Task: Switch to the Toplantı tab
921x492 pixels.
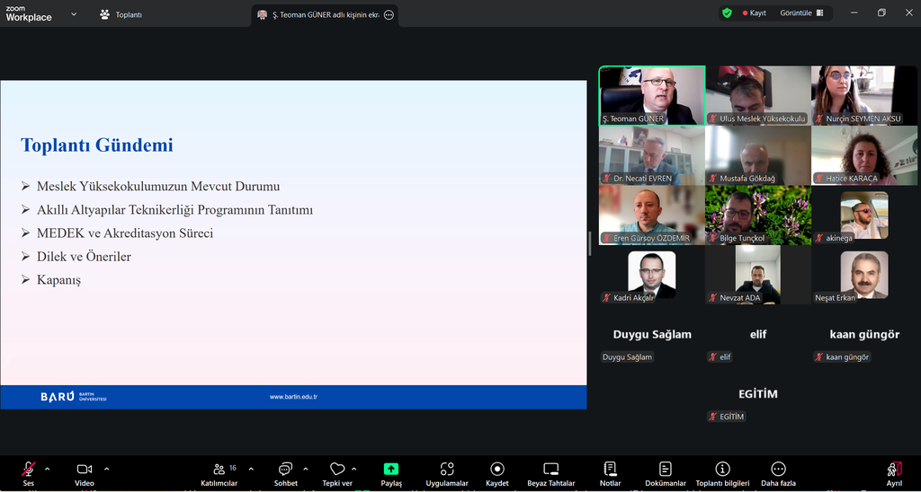Action: click(x=121, y=14)
